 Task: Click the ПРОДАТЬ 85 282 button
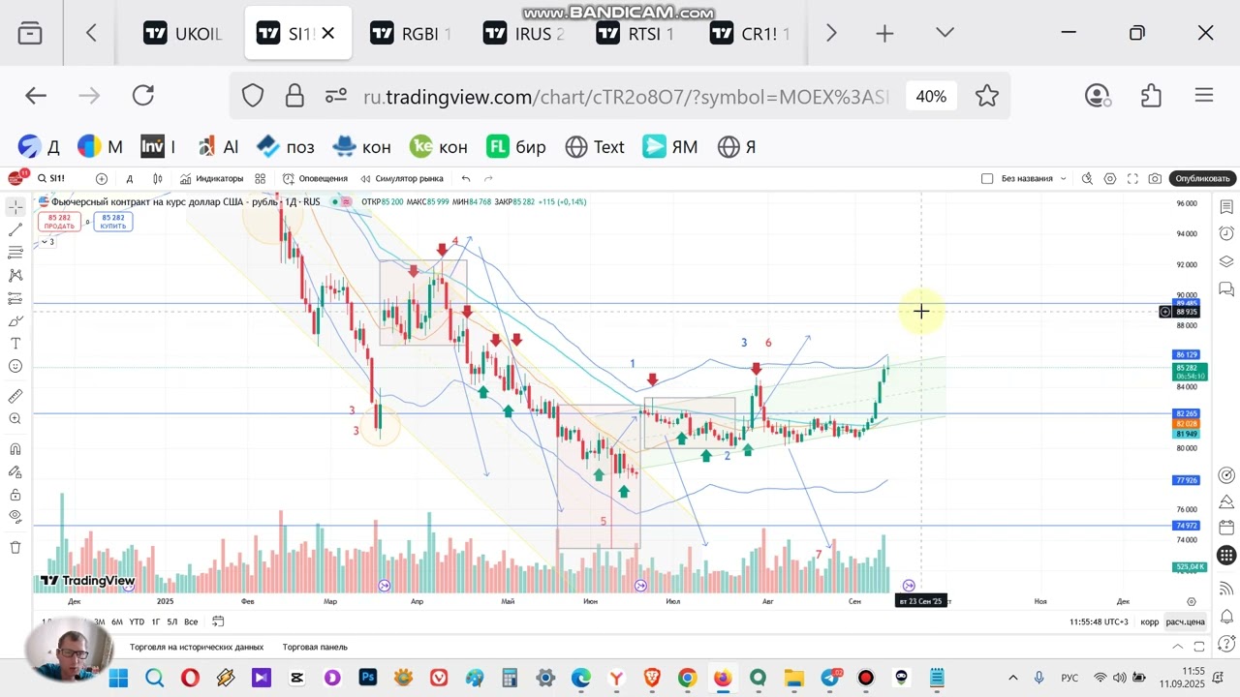59,222
